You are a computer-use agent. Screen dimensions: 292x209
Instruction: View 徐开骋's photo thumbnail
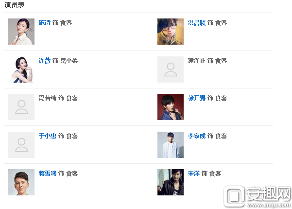[171, 107]
